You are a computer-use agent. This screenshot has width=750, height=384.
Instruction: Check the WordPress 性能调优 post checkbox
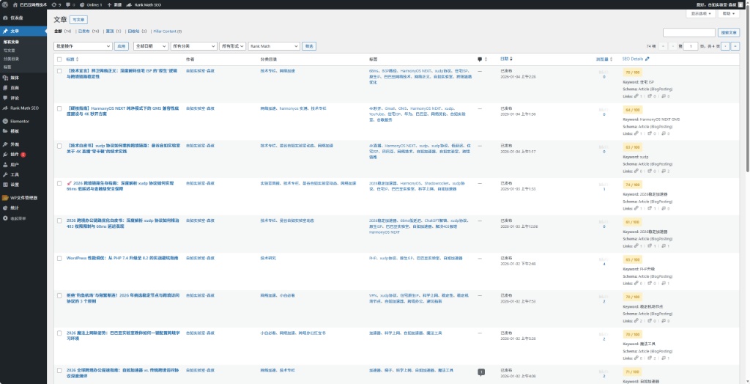[x=59, y=258]
